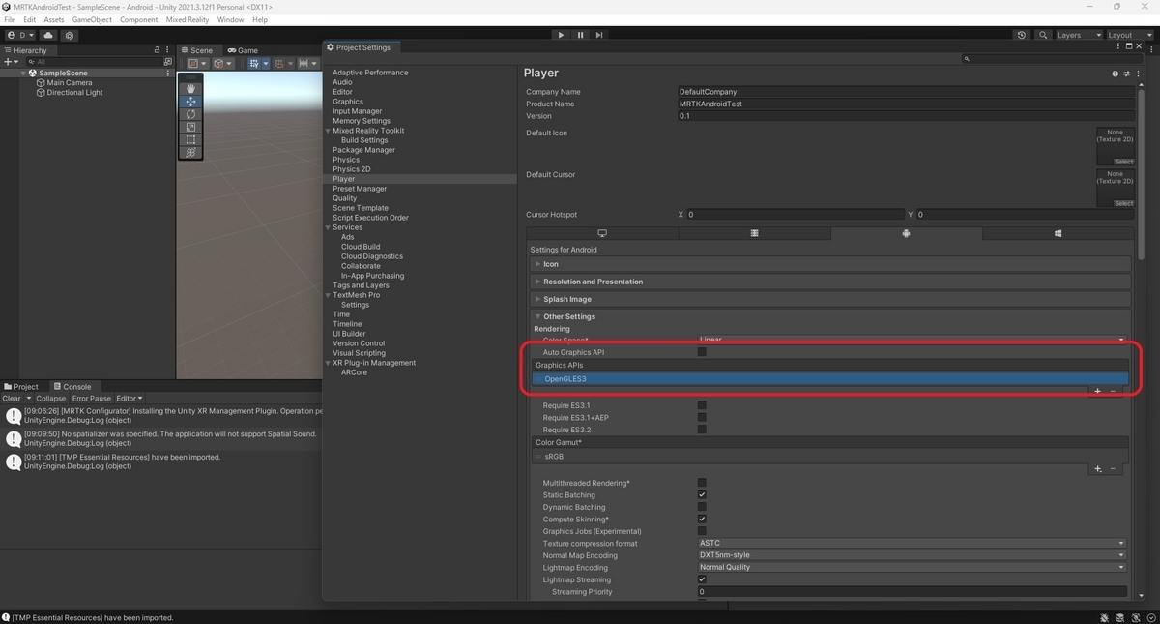This screenshot has width=1160, height=624.
Task: Select the Hand tool in the Scene view
Action: [x=190, y=88]
